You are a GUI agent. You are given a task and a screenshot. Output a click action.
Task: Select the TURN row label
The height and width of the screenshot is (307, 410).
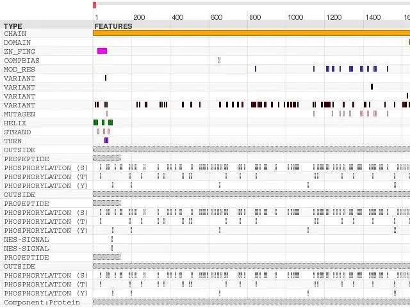pyautogui.click(x=13, y=141)
